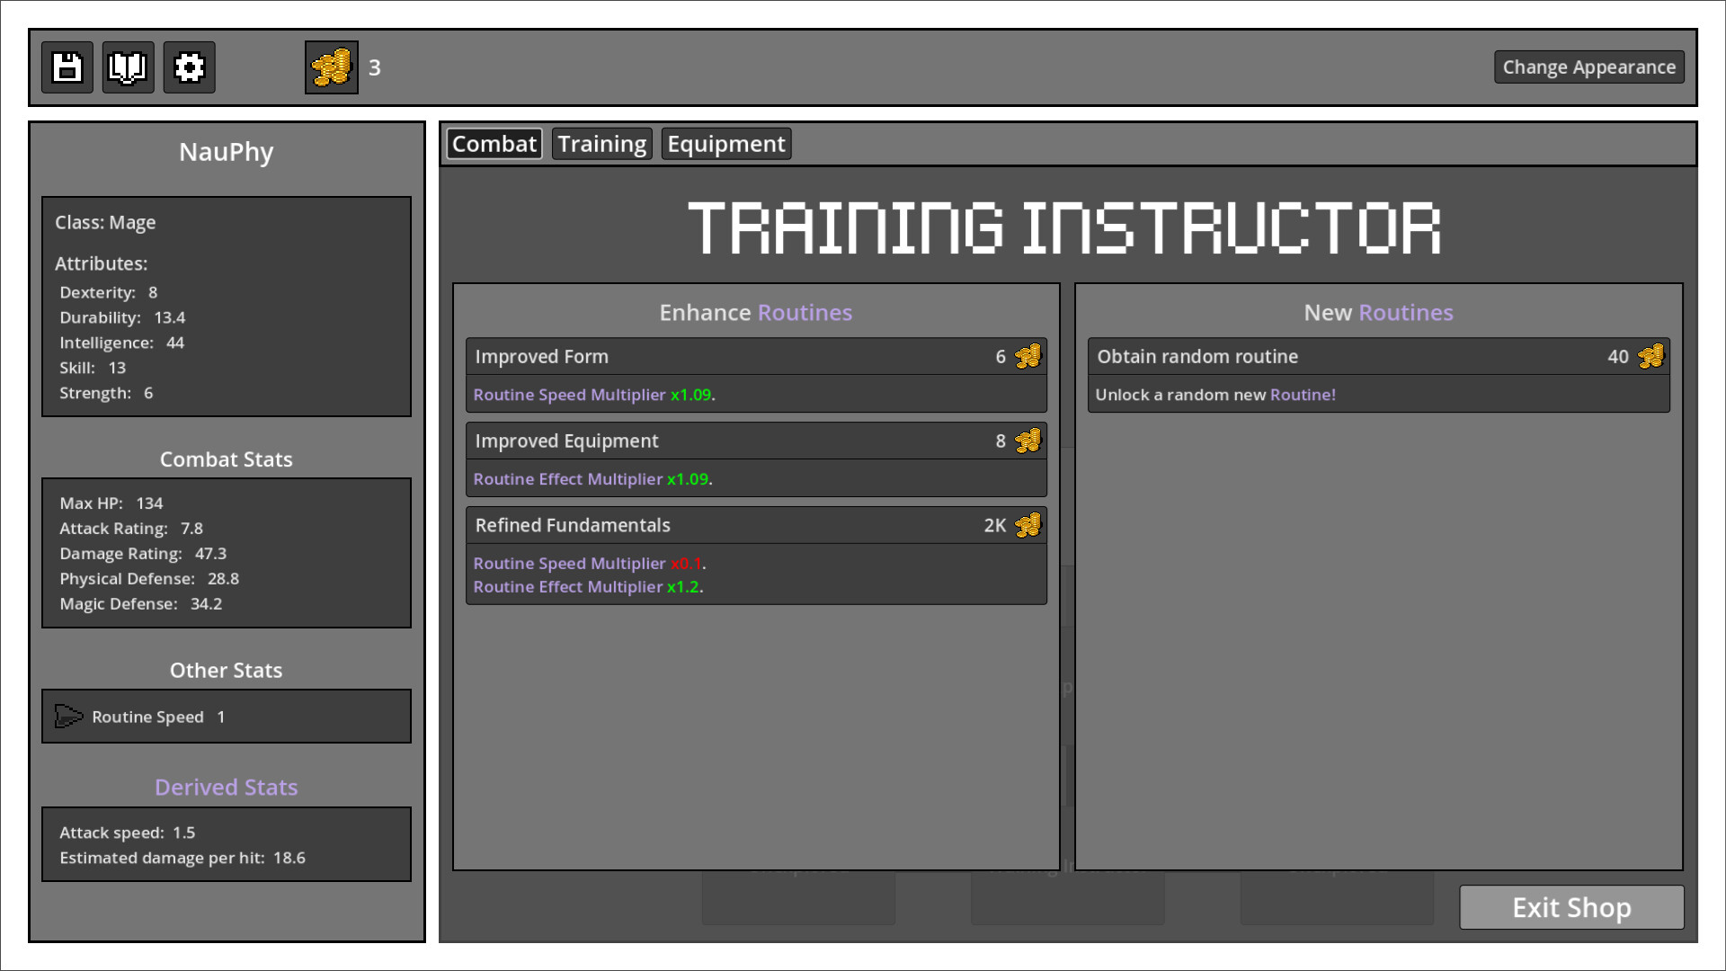Click the save game icon
This screenshot has width=1726, height=971.
tap(67, 67)
